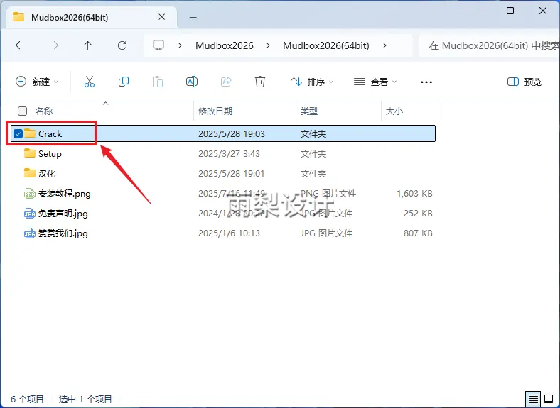Close the Mudbox2026(64bit) tab
Screen dimensions: 560x408
[162, 17]
